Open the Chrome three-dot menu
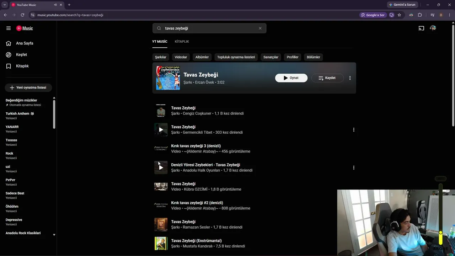Image resolution: width=455 pixels, height=256 pixels. pyautogui.click(x=450, y=15)
